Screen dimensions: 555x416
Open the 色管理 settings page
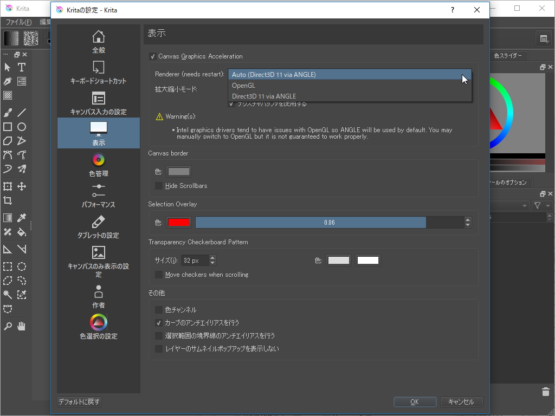pos(98,165)
